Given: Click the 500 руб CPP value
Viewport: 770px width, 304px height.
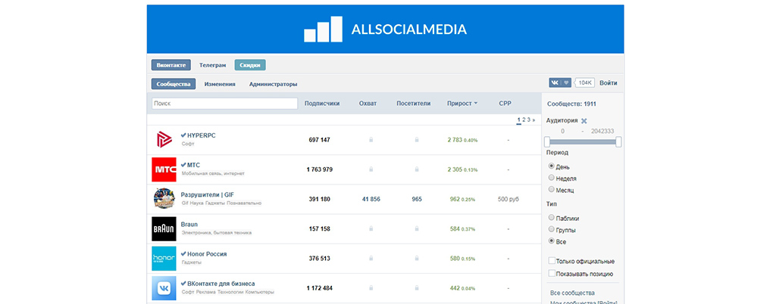Looking at the screenshot, I should (508, 199).
